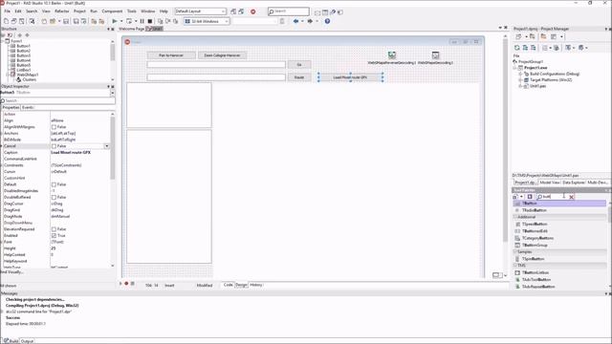Open the Cancel property value dropdown arrow
The width and height of the screenshot is (612, 344).
tap(106, 146)
